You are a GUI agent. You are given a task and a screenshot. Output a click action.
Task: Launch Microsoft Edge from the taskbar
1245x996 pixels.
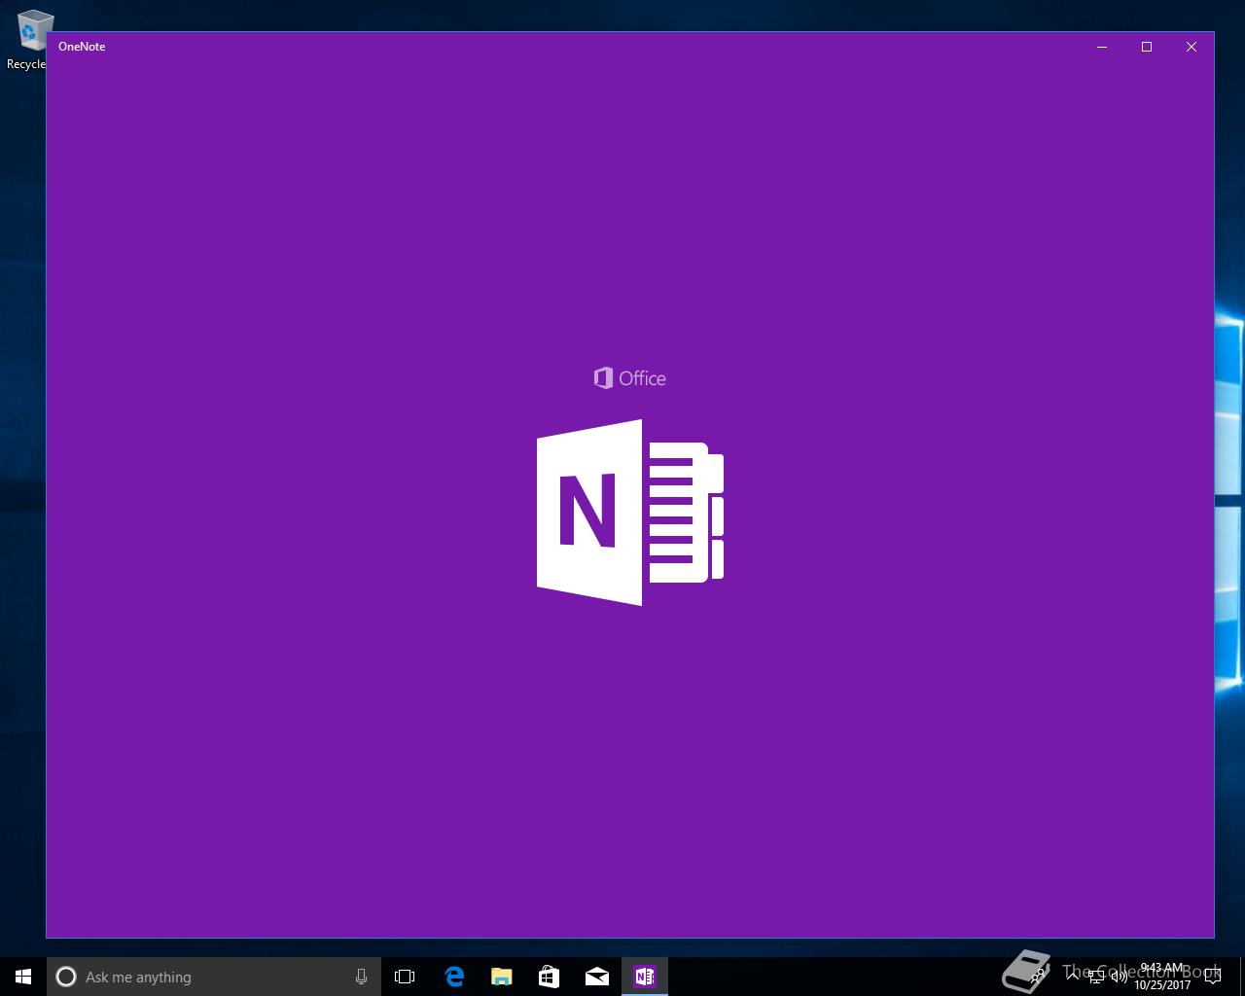tap(453, 977)
